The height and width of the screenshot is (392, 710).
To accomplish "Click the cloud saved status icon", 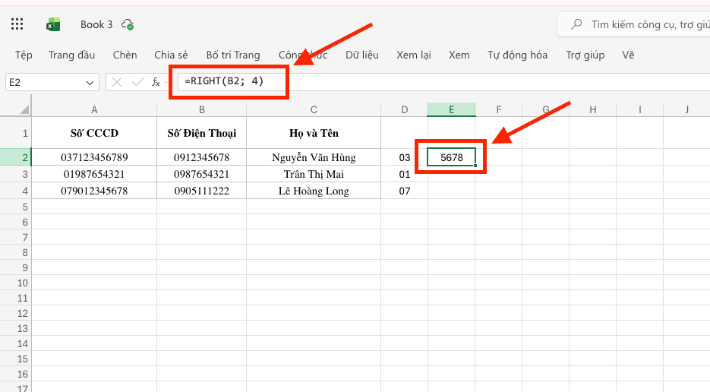I will click(x=128, y=24).
